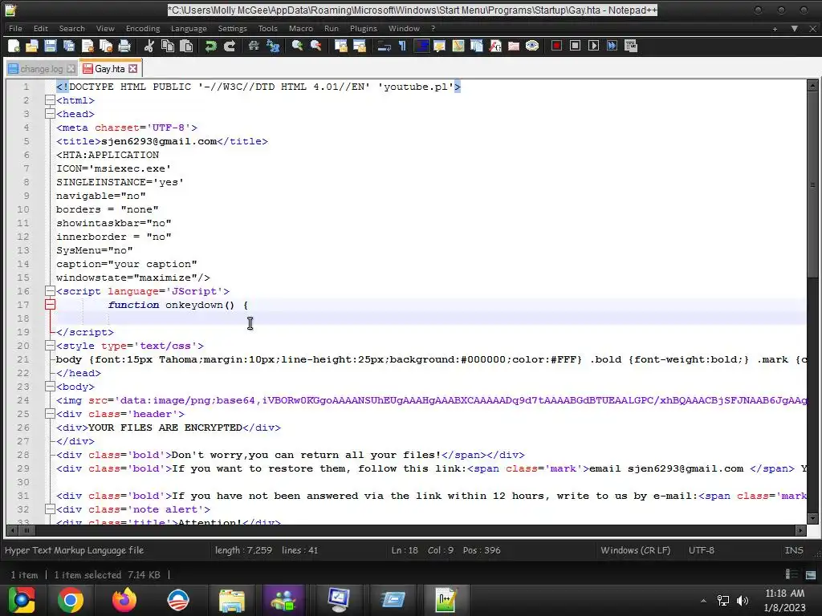Open the File menu
Screen dimensions: 822x616
coord(16,28)
